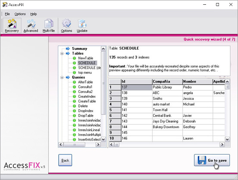Screen dimensions: 238x180
Task: Click the Compañía column header
Action: [167, 82]
